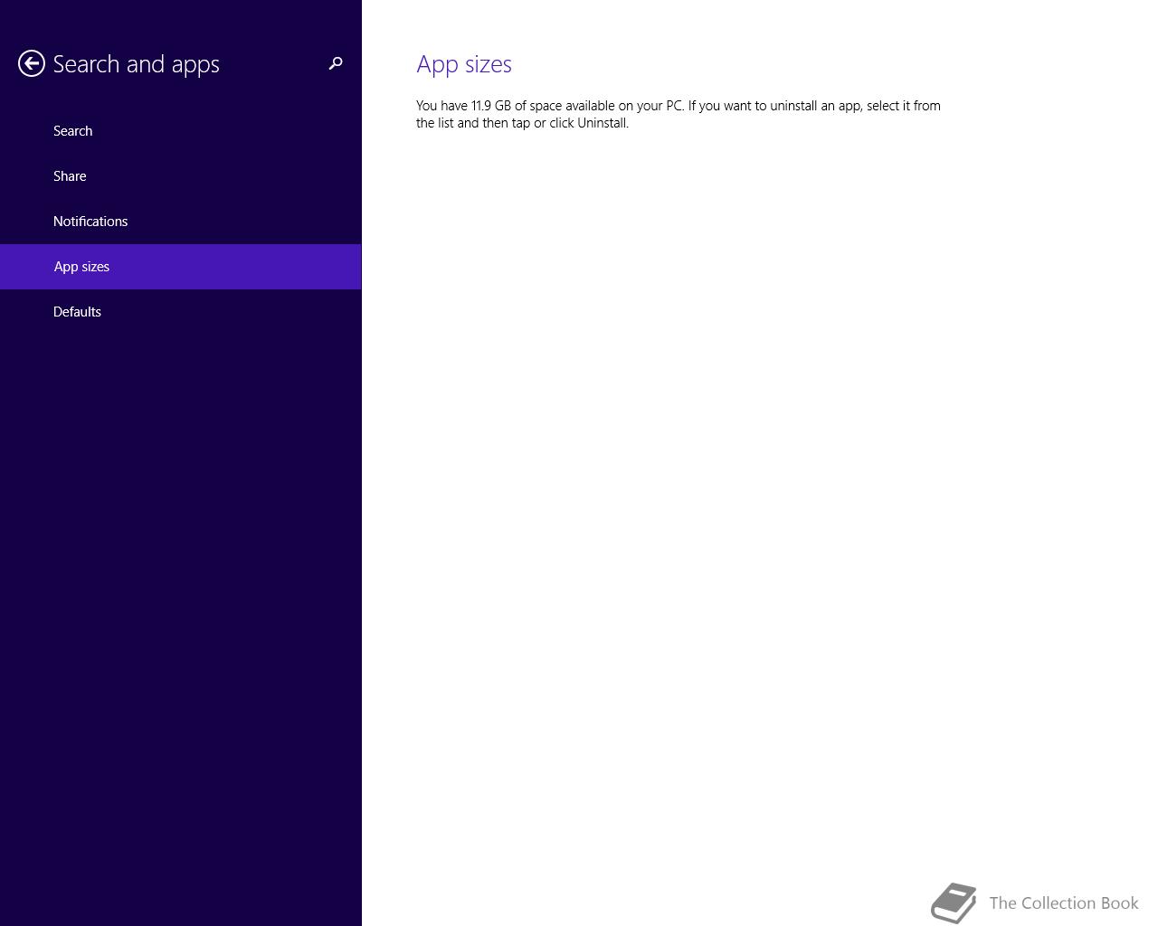Viewport: 1158px width, 926px height.
Task: Tap Search below the Search and apps title
Action: (x=181, y=131)
